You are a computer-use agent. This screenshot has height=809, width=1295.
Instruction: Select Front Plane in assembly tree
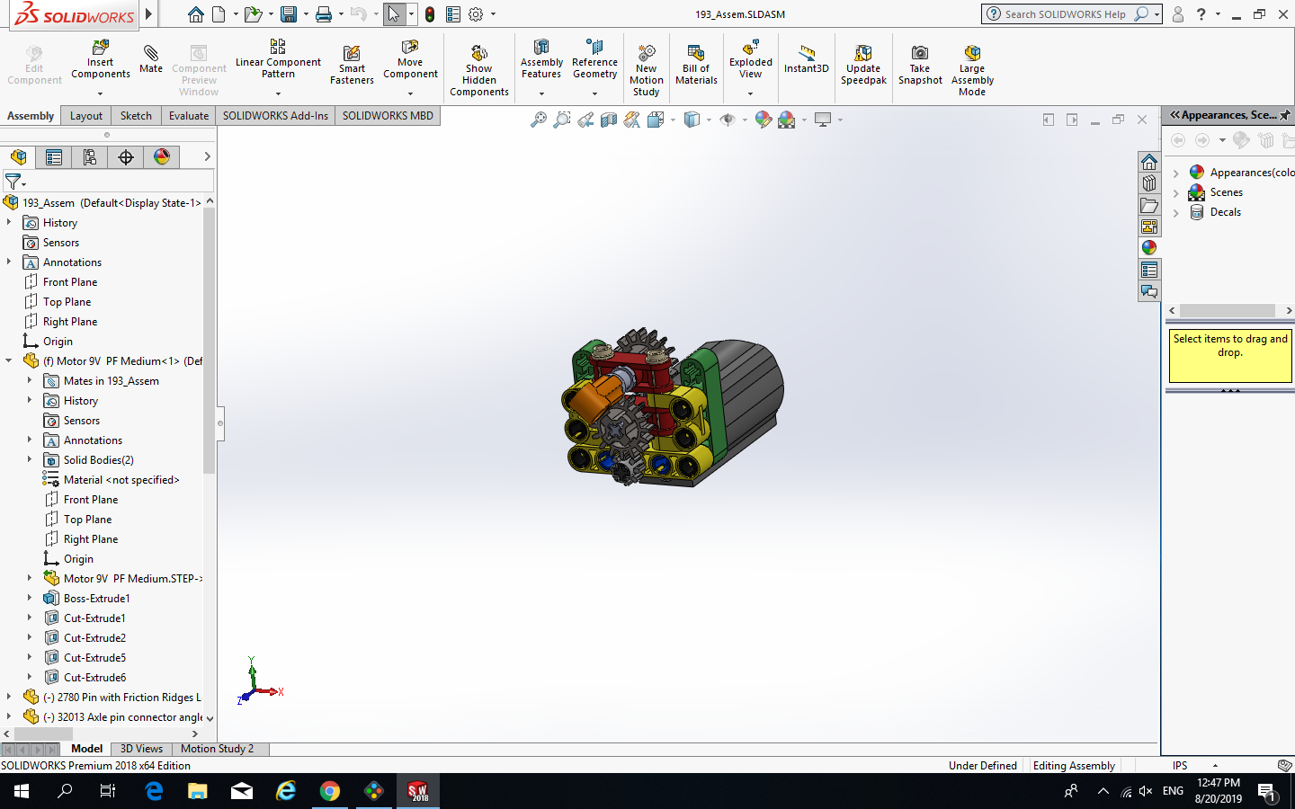click(x=70, y=281)
